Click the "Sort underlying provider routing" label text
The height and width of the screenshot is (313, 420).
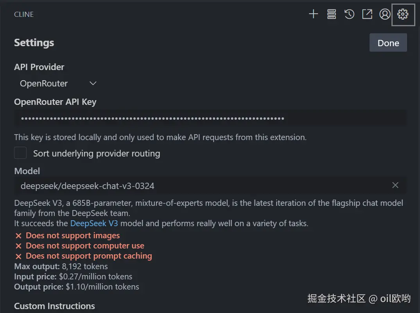click(x=97, y=153)
